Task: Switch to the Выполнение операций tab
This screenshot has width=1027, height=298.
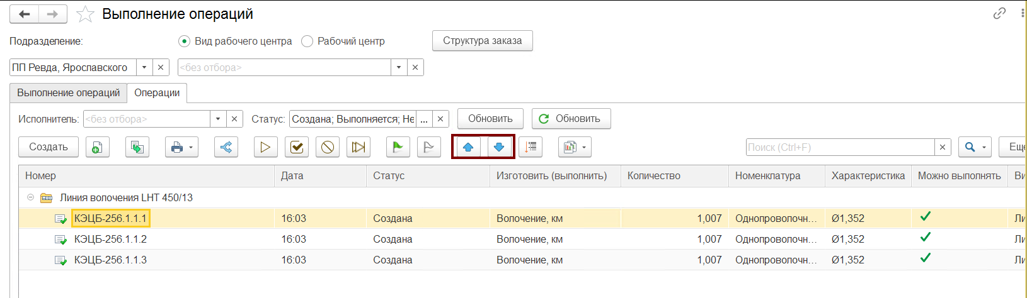Action: [x=68, y=92]
